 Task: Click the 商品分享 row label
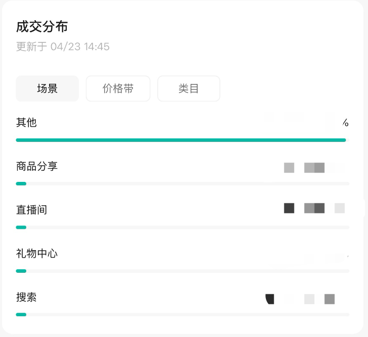point(37,166)
